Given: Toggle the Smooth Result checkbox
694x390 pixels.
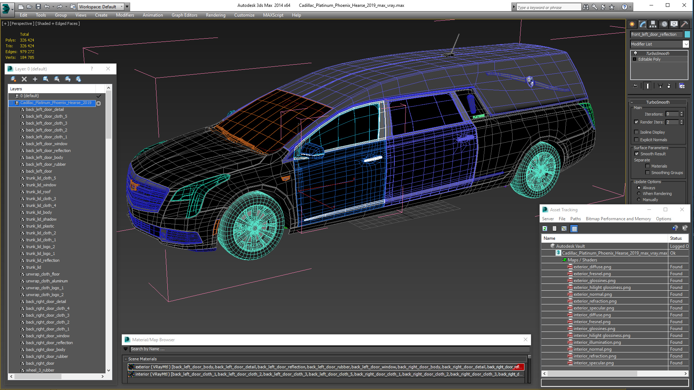Looking at the screenshot, I should pyautogui.click(x=637, y=154).
